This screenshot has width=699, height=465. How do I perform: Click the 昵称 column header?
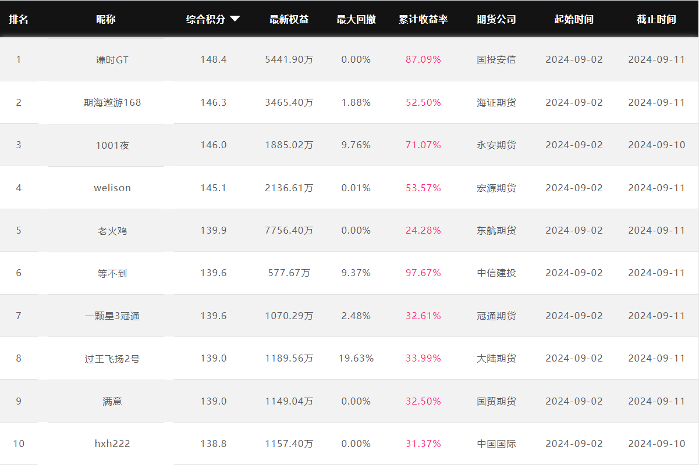click(x=106, y=19)
